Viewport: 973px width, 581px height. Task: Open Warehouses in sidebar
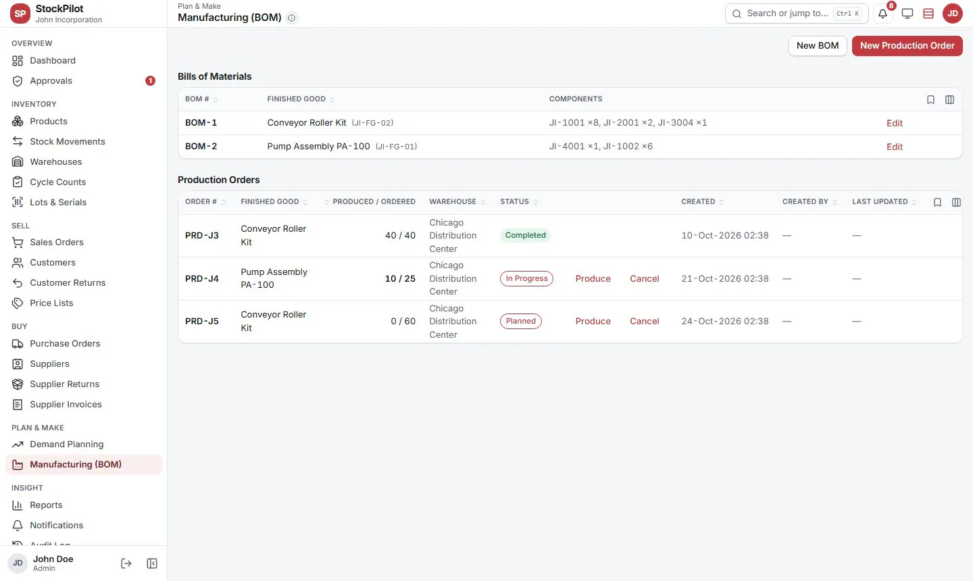coord(84,162)
